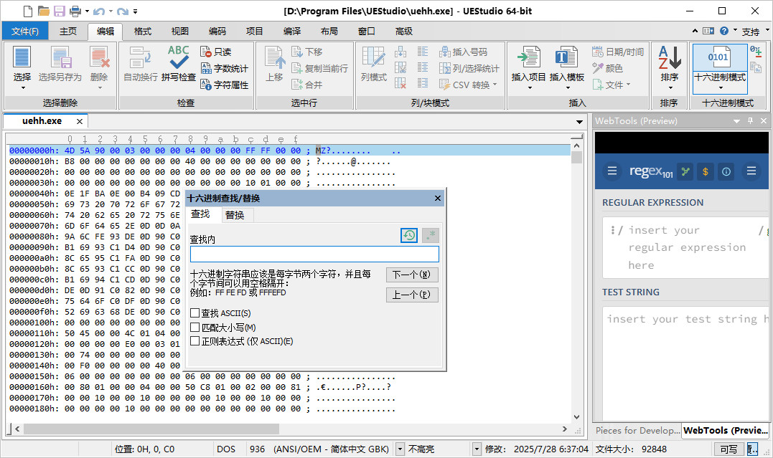This screenshot has width=773, height=458.
Task: Move current line up with 上移 icon
Action: [x=275, y=65]
